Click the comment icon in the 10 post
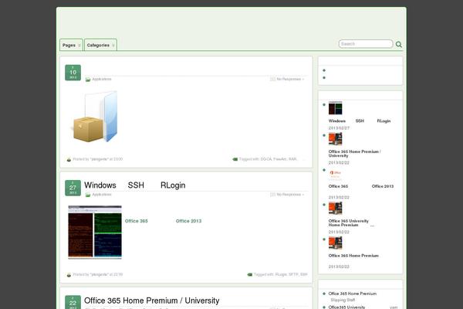463x309 pixels. pyautogui.click(x=272, y=80)
